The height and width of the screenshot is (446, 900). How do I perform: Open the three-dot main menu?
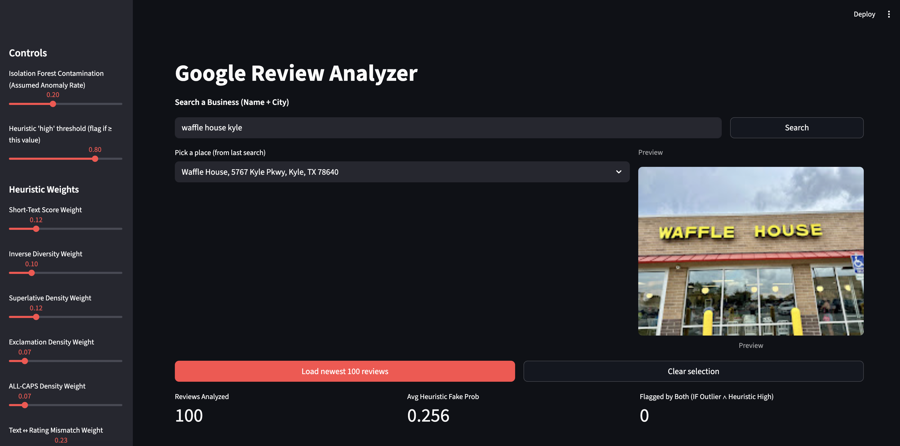(889, 14)
